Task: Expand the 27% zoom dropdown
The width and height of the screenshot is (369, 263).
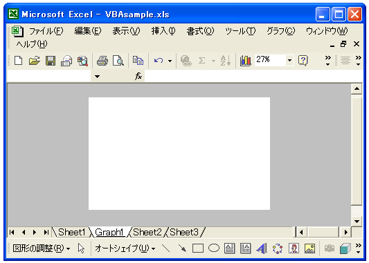Action: [289, 60]
